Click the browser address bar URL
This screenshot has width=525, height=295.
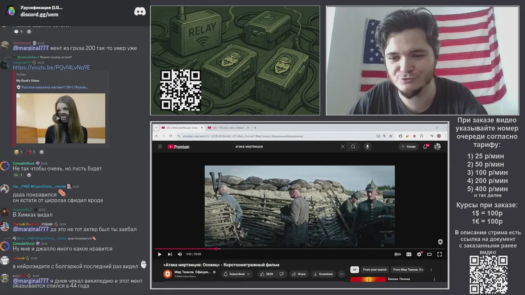pyautogui.click(x=243, y=136)
